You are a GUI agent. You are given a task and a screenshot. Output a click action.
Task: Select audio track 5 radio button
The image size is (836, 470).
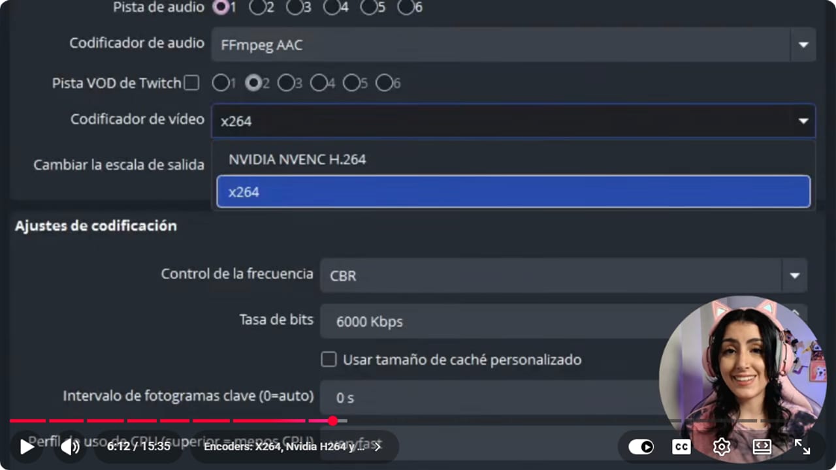click(x=368, y=7)
